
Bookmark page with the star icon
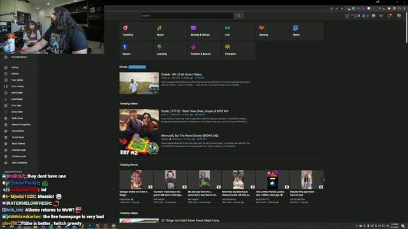click(342, 8)
